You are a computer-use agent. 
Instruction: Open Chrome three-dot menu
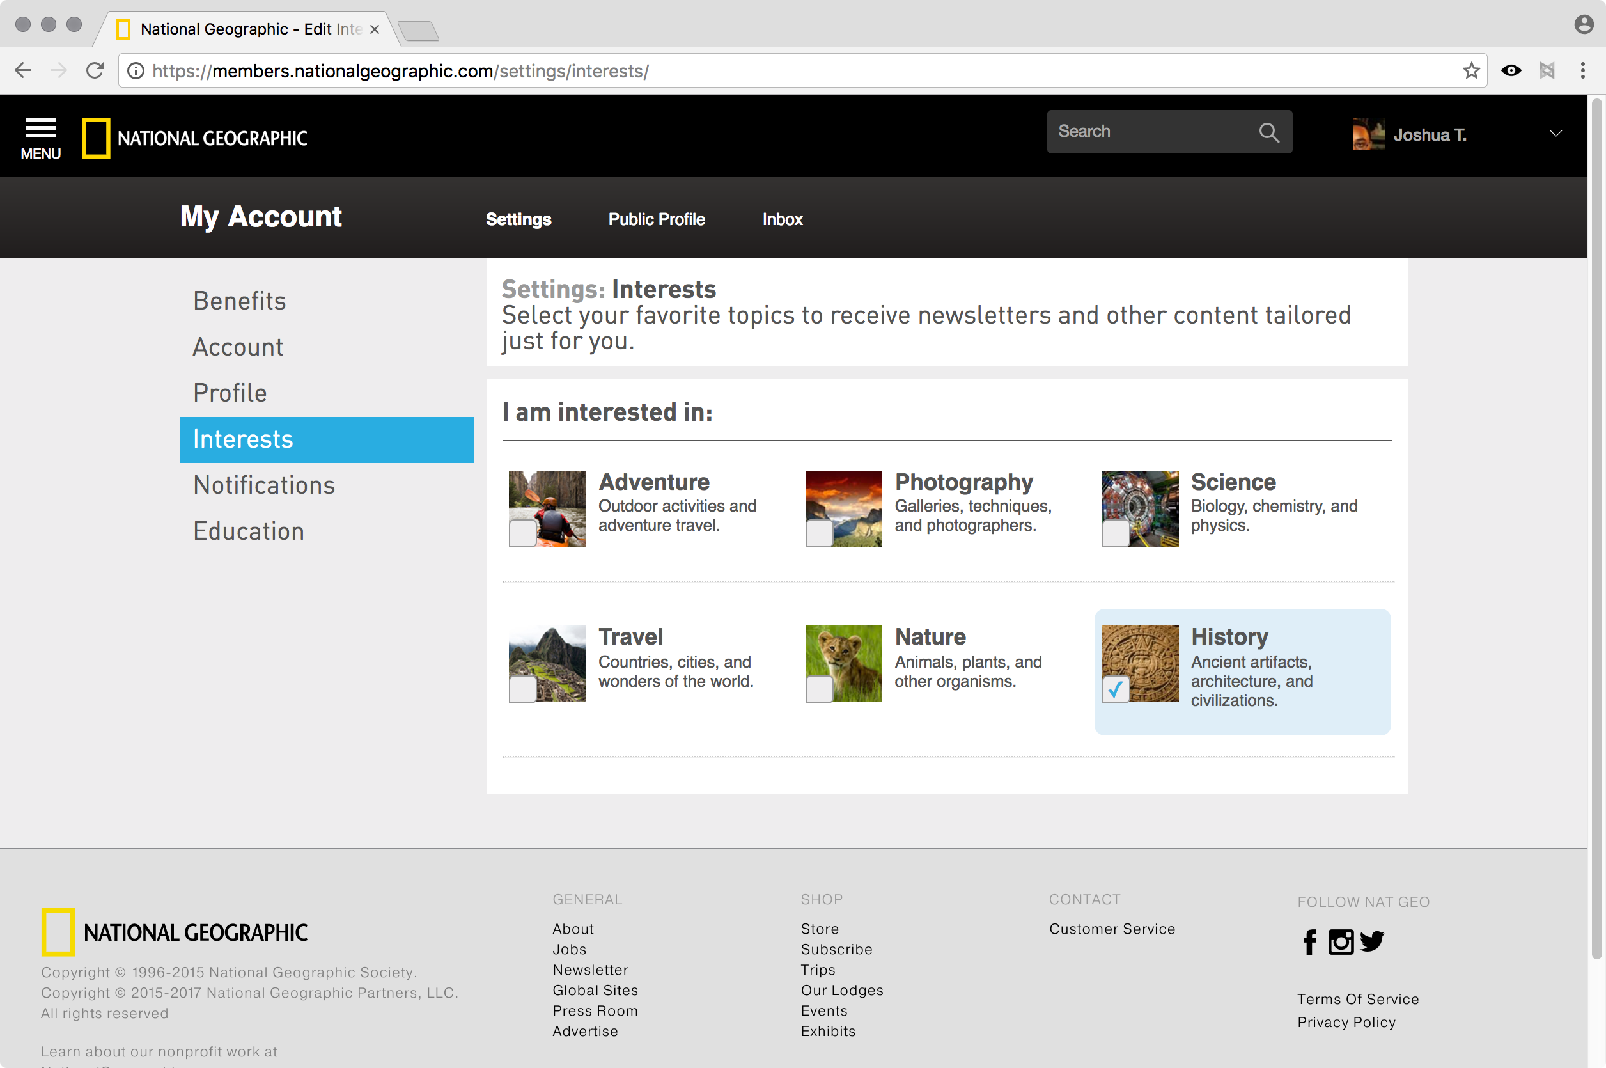click(x=1582, y=71)
